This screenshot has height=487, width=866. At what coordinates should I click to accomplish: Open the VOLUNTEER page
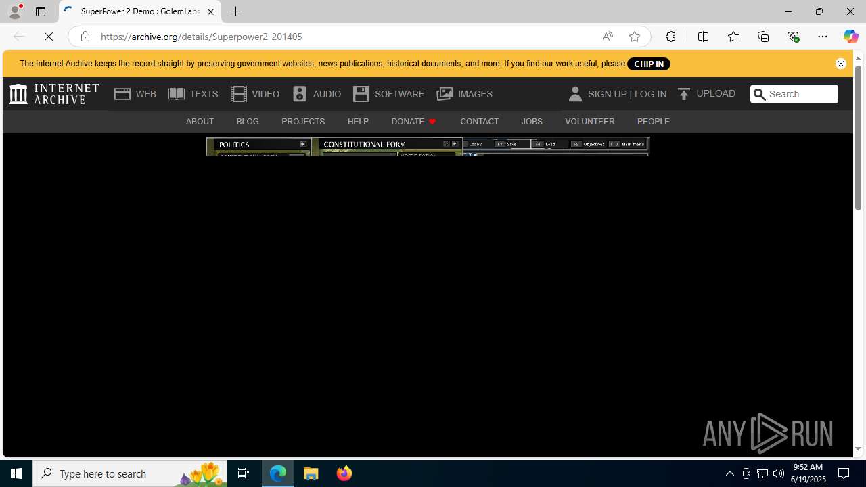tap(590, 122)
